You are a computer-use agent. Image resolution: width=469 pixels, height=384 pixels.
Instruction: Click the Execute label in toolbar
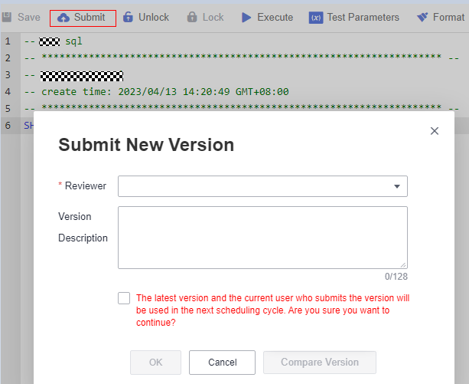(275, 18)
